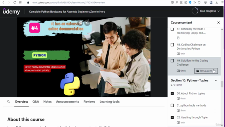This screenshot has height=127, width=225.
Task: Click the video icon under lecture 50
Action: point(178,98)
